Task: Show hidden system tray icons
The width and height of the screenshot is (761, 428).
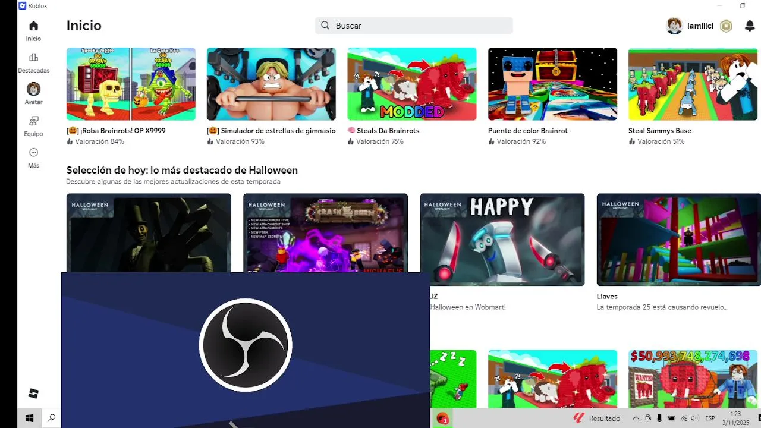Action: [636, 418]
